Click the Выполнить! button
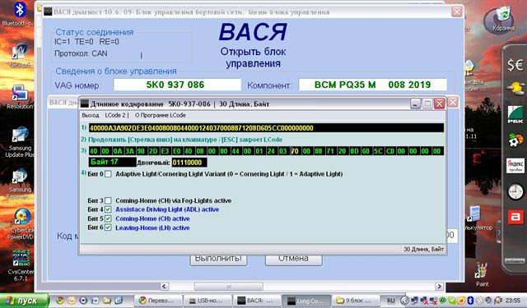Image resolution: width=527 pixels, height=308 pixels. click(x=218, y=259)
